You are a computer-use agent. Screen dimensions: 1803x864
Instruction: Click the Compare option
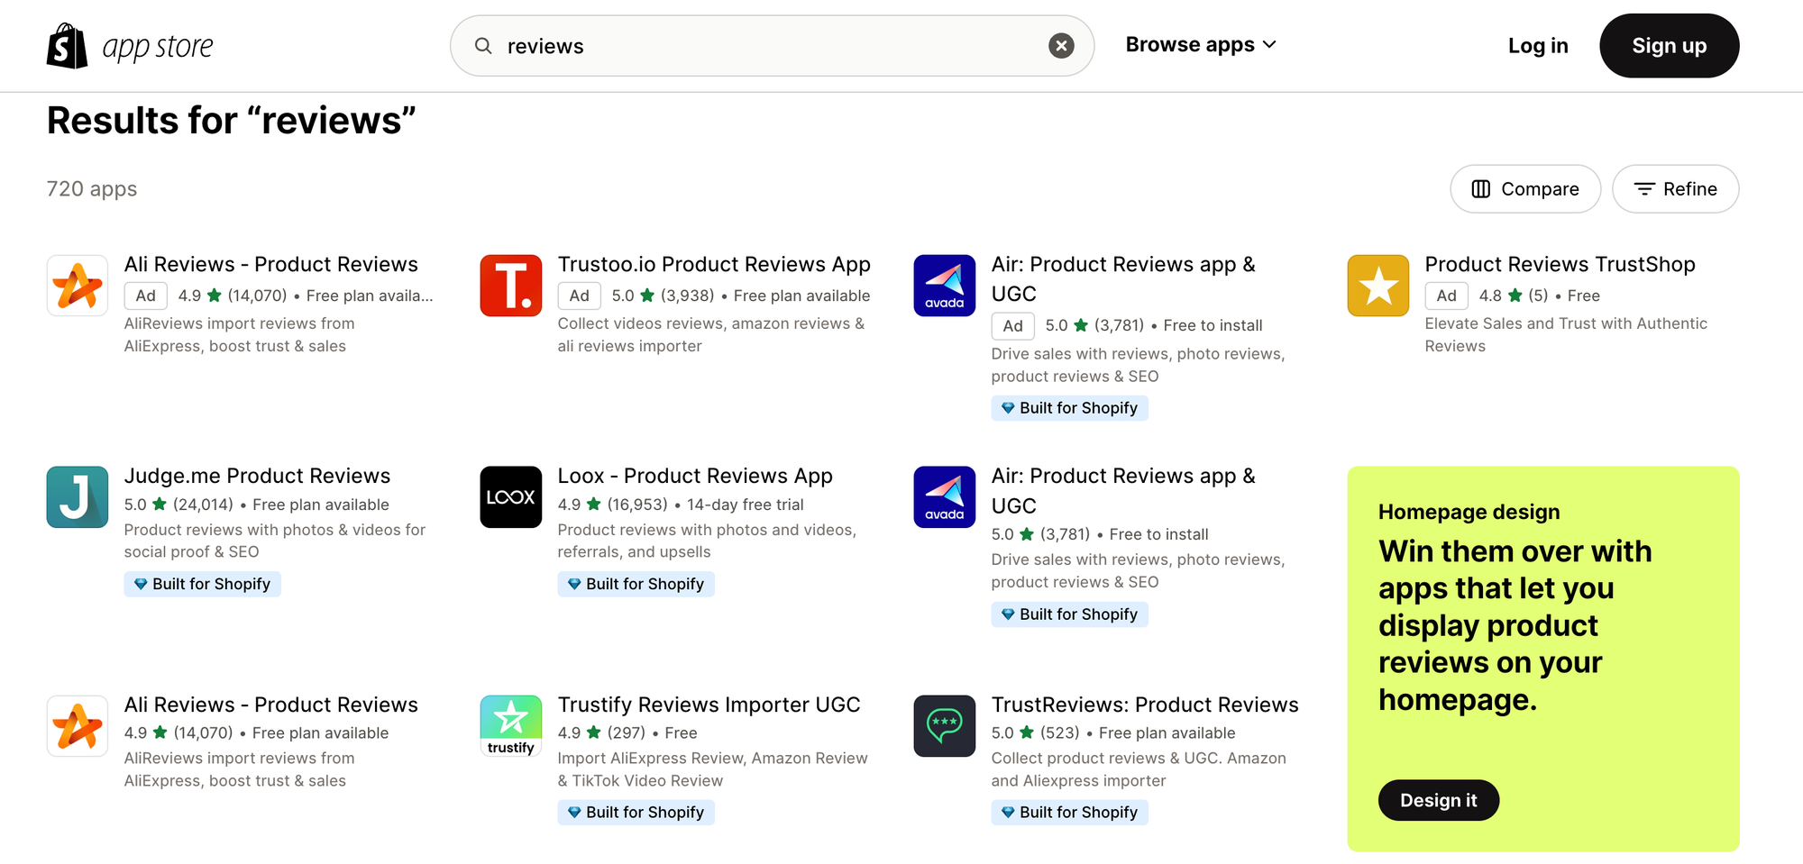1524,189
